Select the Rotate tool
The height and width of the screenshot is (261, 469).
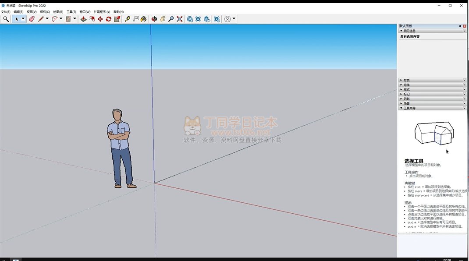(x=108, y=19)
